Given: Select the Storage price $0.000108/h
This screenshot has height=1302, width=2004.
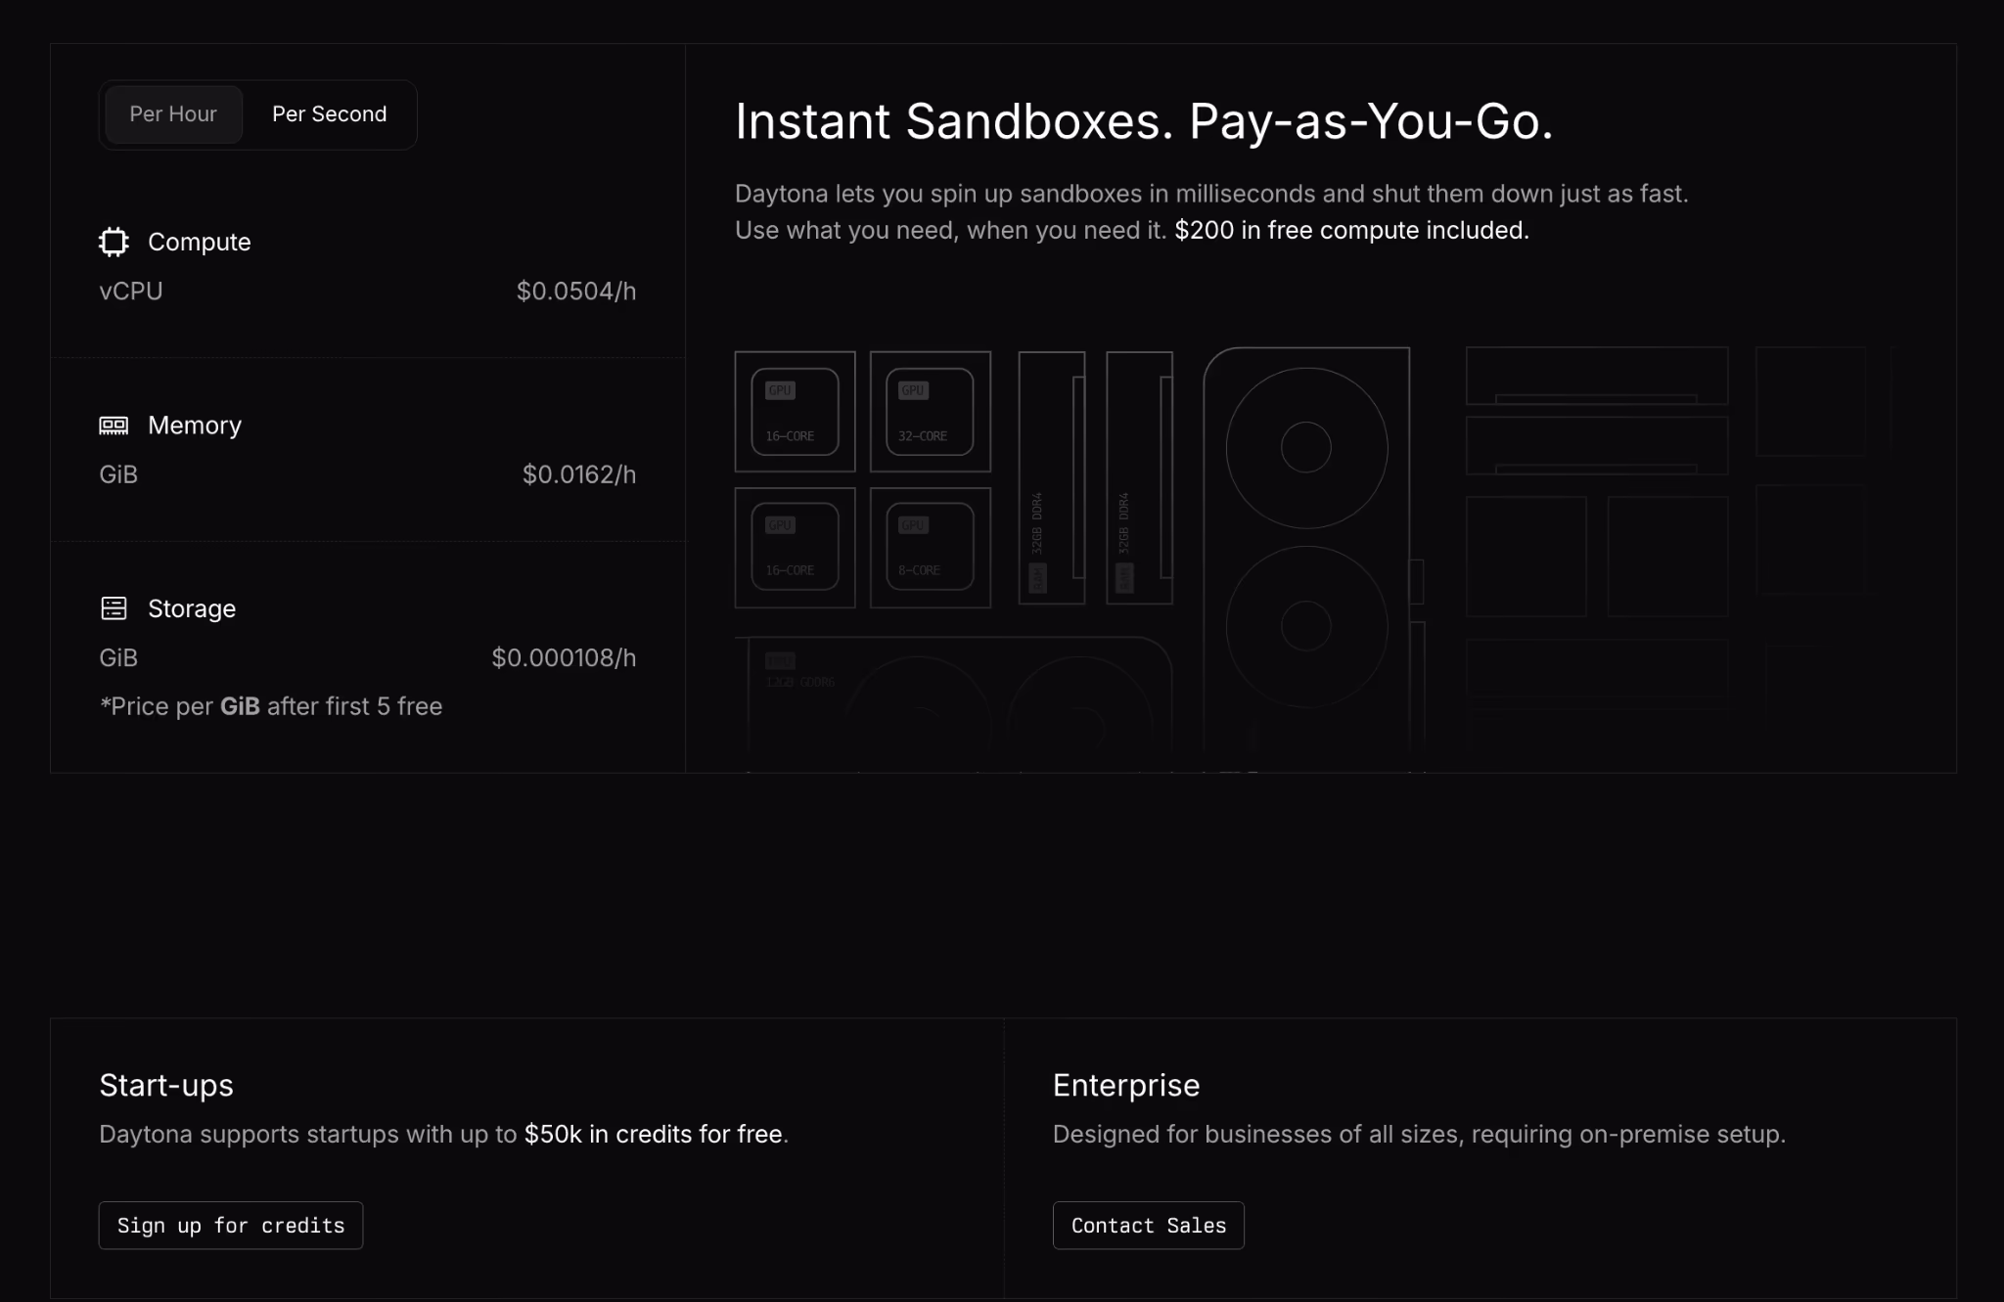Looking at the screenshot, I should coord(563,658).
